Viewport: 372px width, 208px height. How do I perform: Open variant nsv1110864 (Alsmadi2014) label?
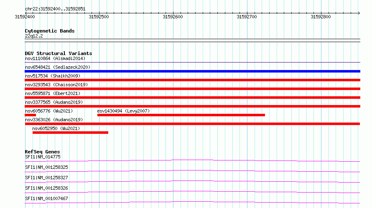coord(55,58)
